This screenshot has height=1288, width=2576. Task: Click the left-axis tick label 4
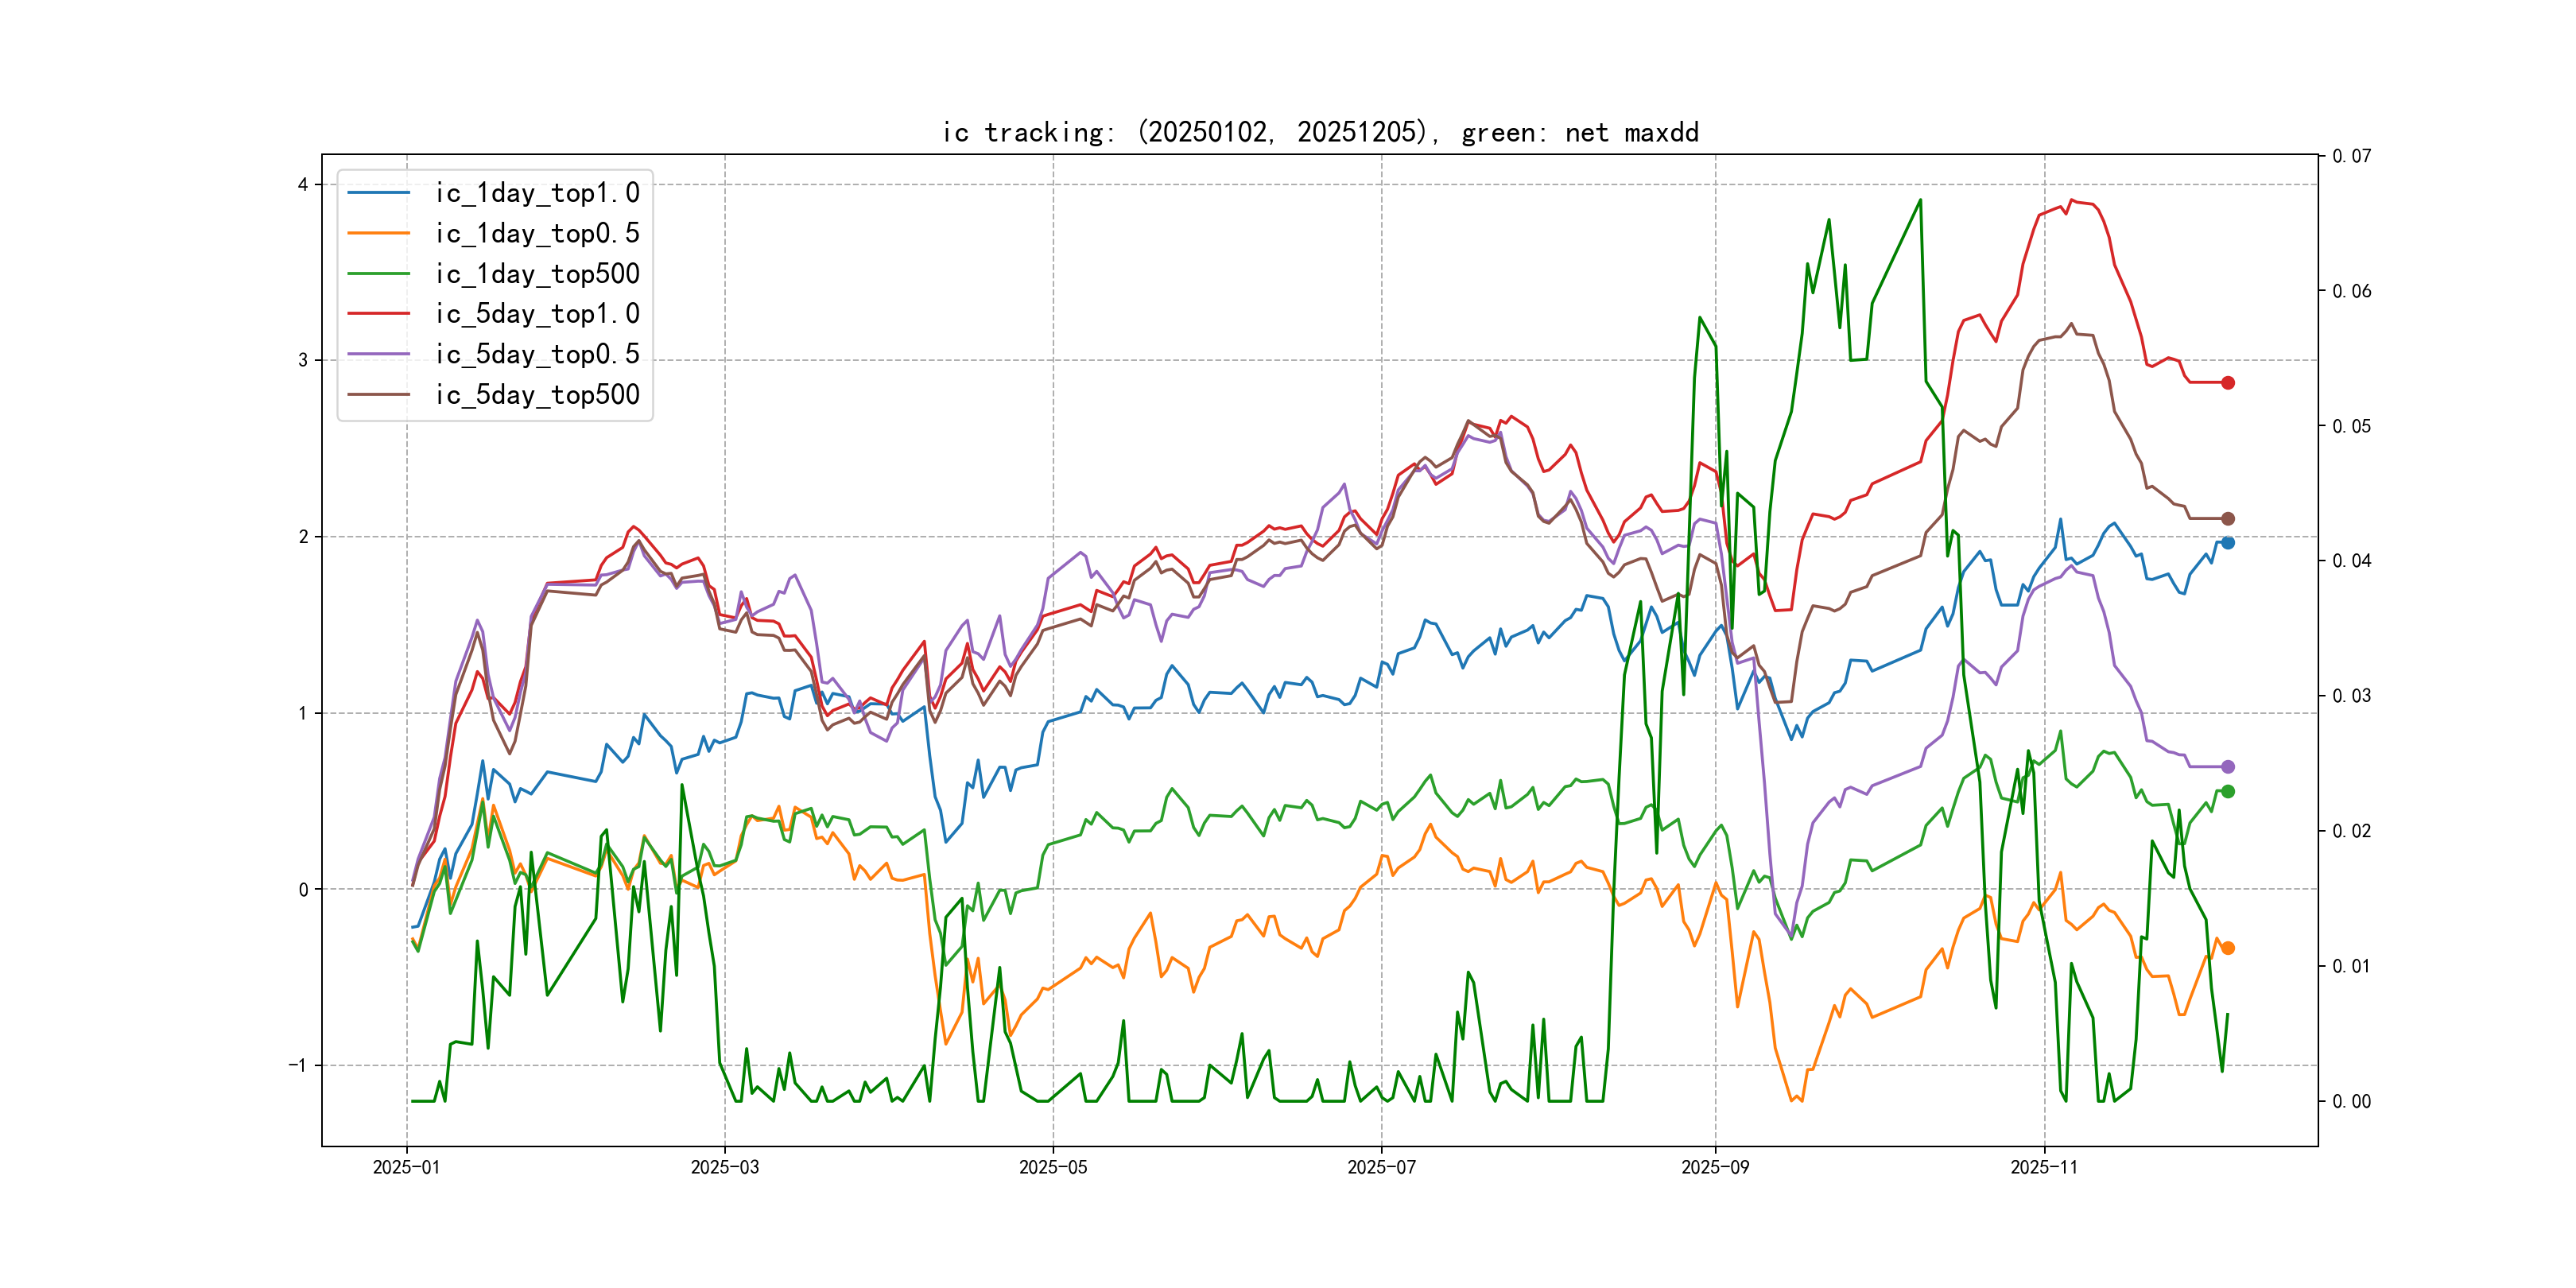pyautogui.click(x=302, y=185)
